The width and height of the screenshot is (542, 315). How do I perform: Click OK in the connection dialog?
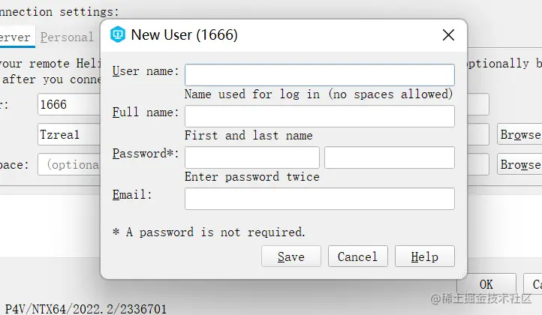point(486,284)
